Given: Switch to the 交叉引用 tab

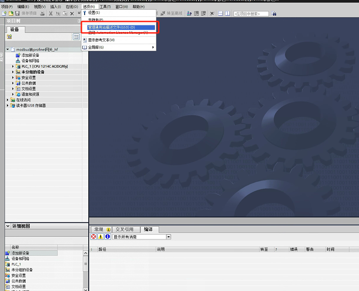Looking at the screenshot, I should (x=126, y=229).
